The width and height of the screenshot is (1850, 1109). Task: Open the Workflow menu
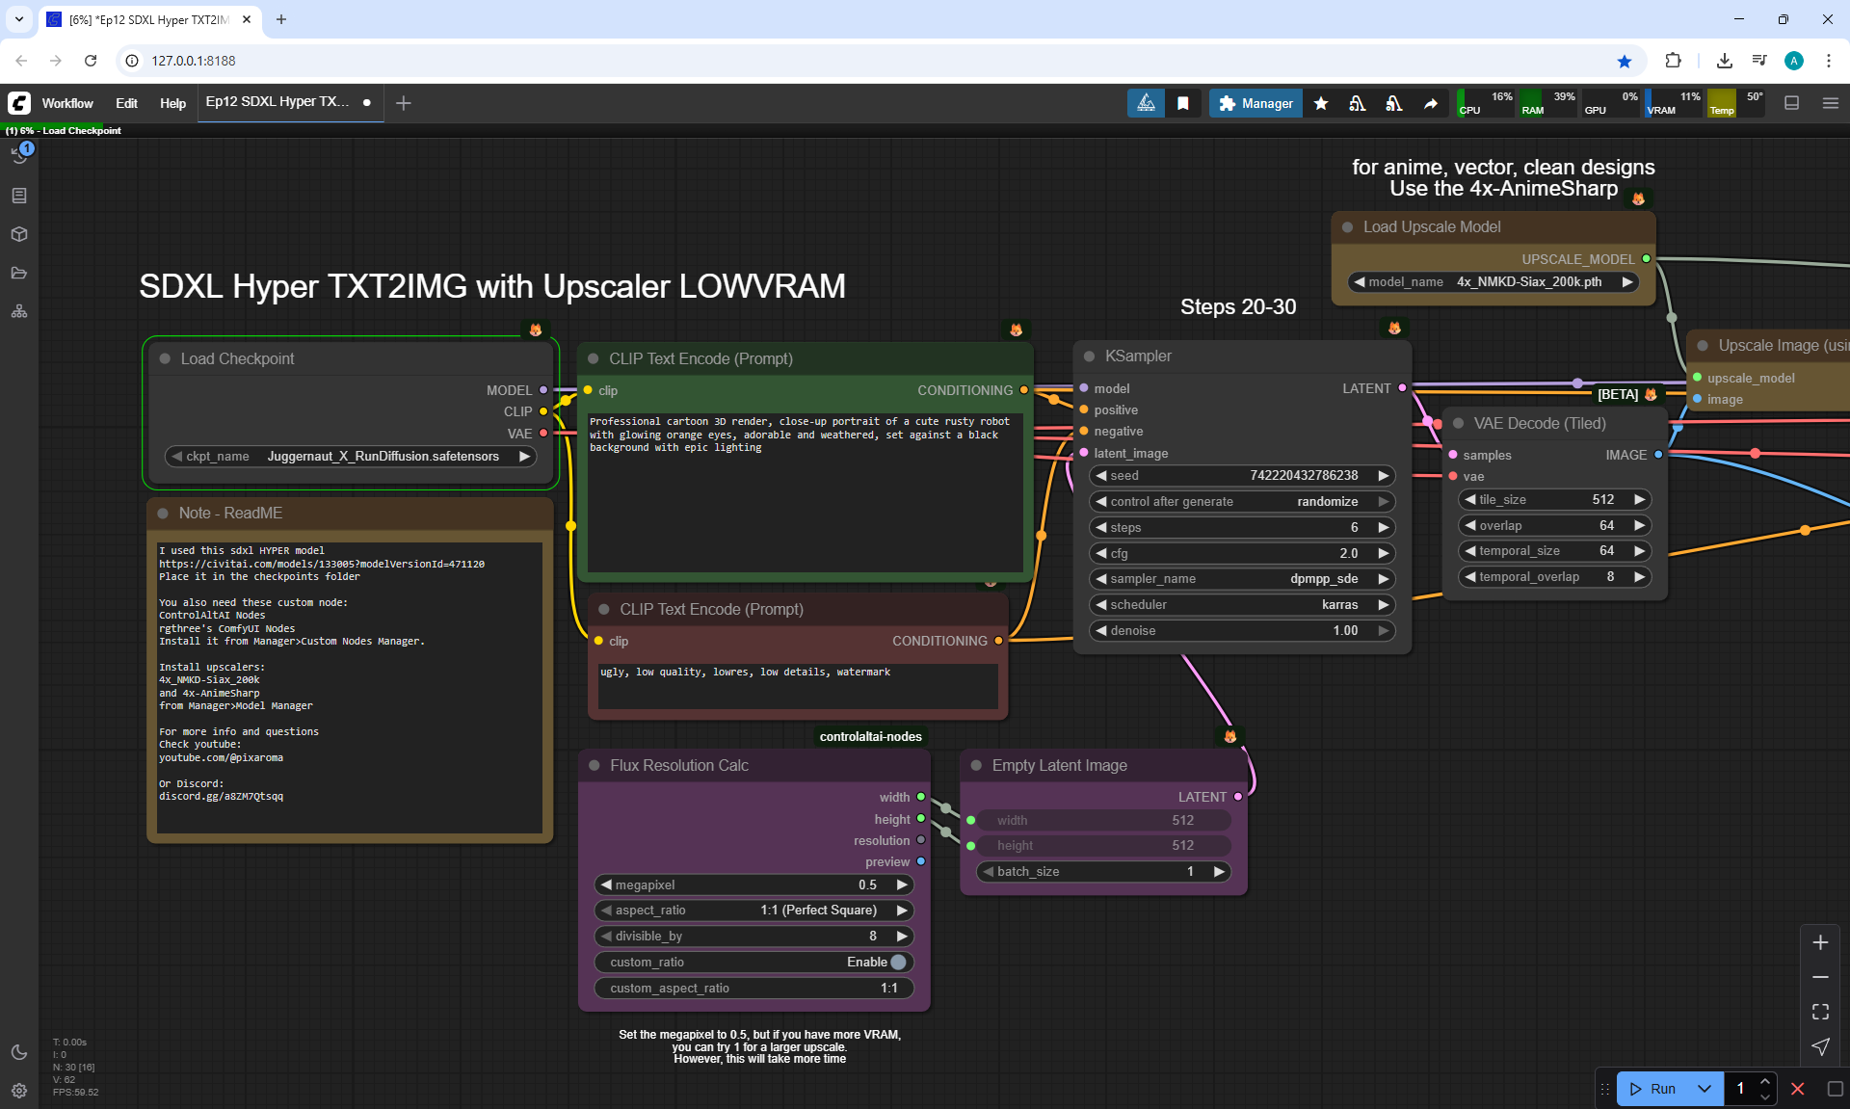pyautogui.click(x=67, y=103)
